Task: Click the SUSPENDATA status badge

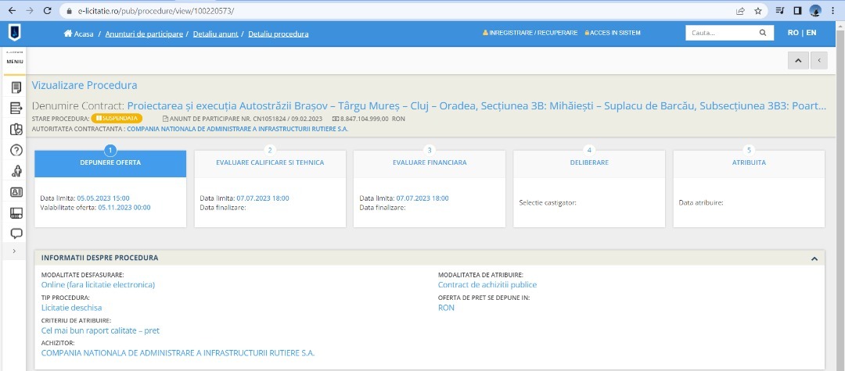Action: pos(117,118)
